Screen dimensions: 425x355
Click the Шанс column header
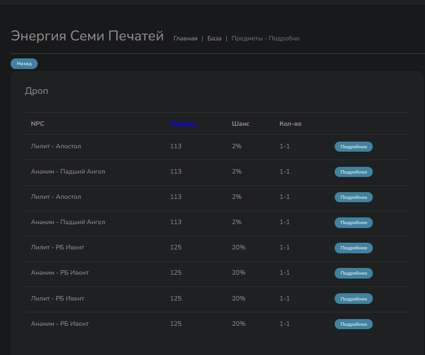(x=240, y=124)
